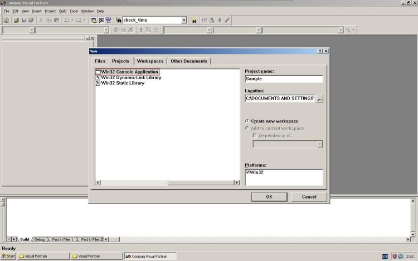Click the Location browse button
Viewport: 418px width, 261px height.
[319, 99]
